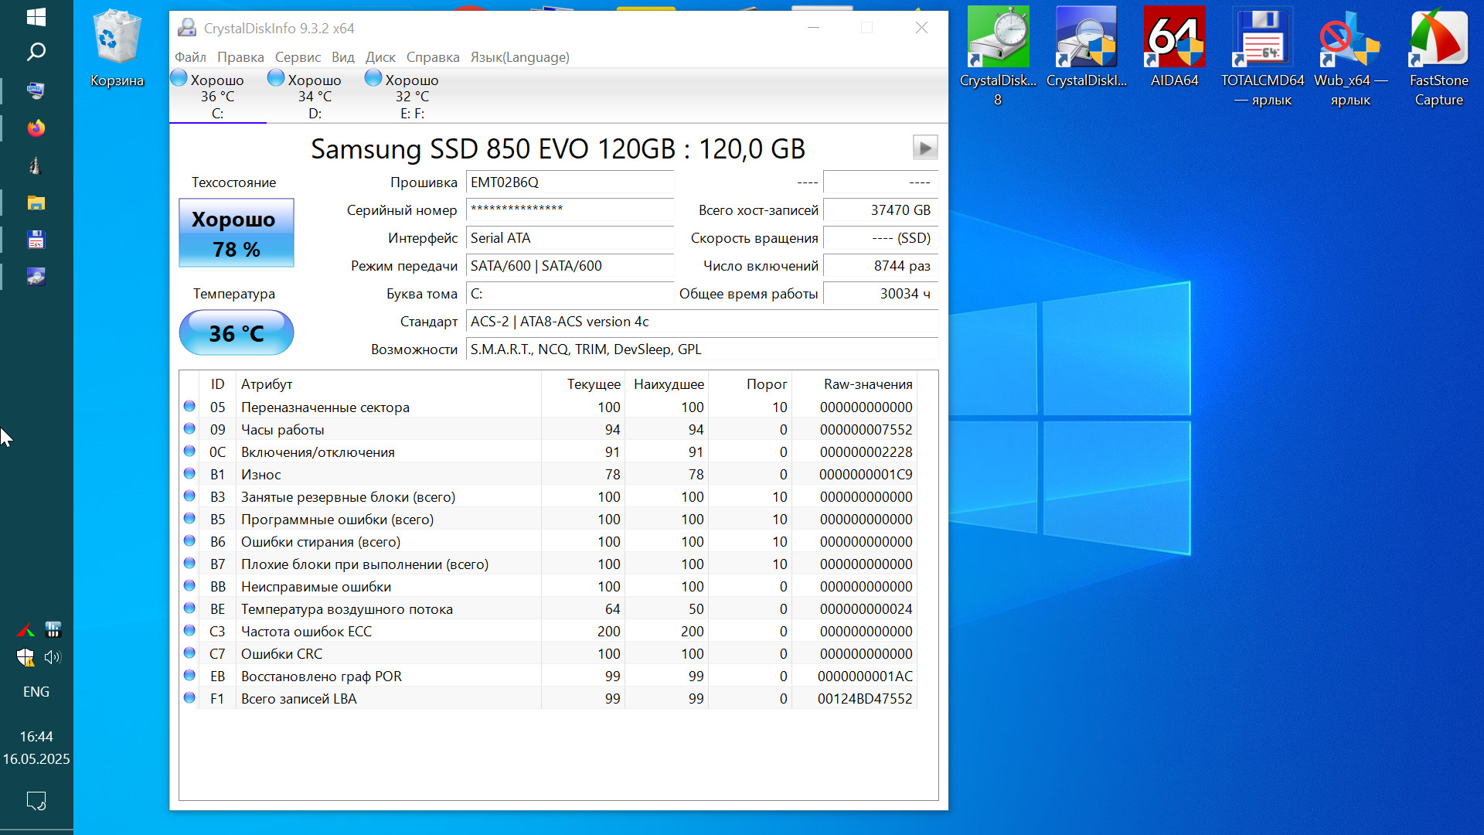
Task: Click the next disk arrow button
Action: 924,148
